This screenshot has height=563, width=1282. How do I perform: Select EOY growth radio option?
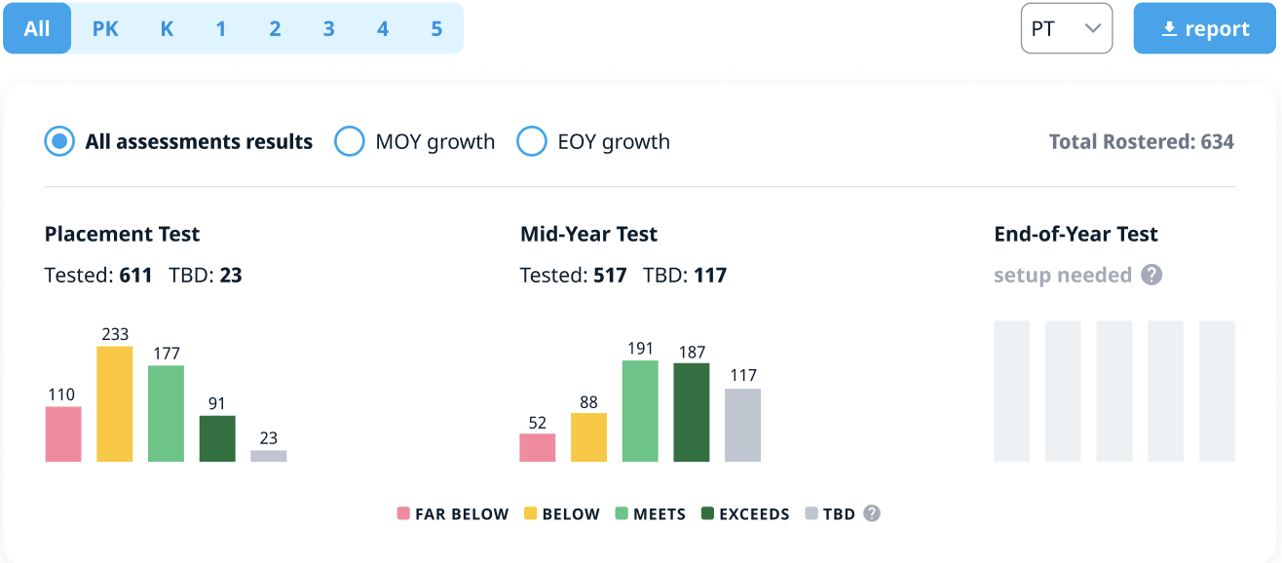click(x=531, y=142)
